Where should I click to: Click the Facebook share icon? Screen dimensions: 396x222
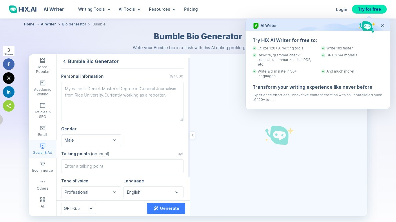pyautogui.click(x=9, y=64)
